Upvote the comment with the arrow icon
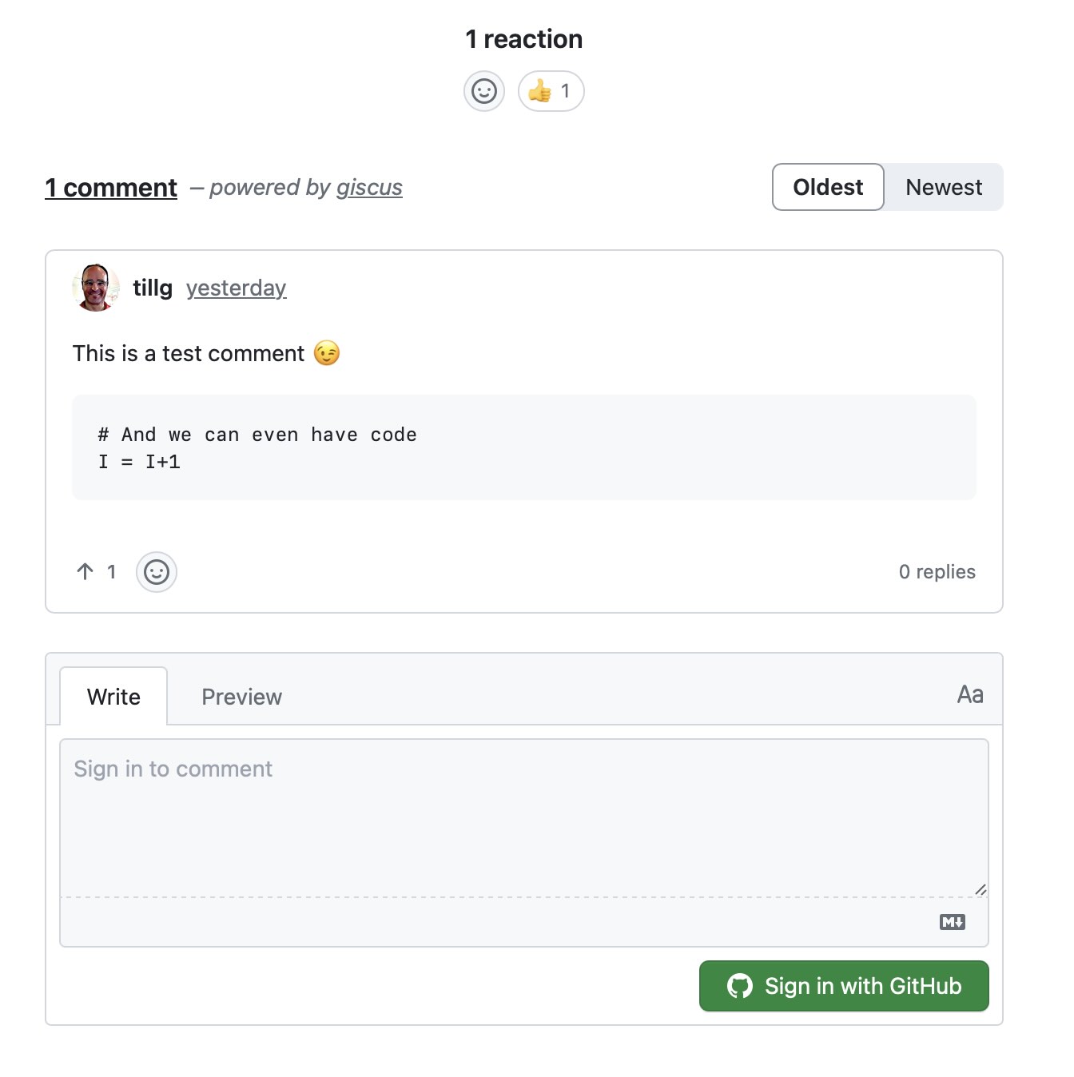The height and width of the screenshot is (1077, 1074). (x=86, y=572)
